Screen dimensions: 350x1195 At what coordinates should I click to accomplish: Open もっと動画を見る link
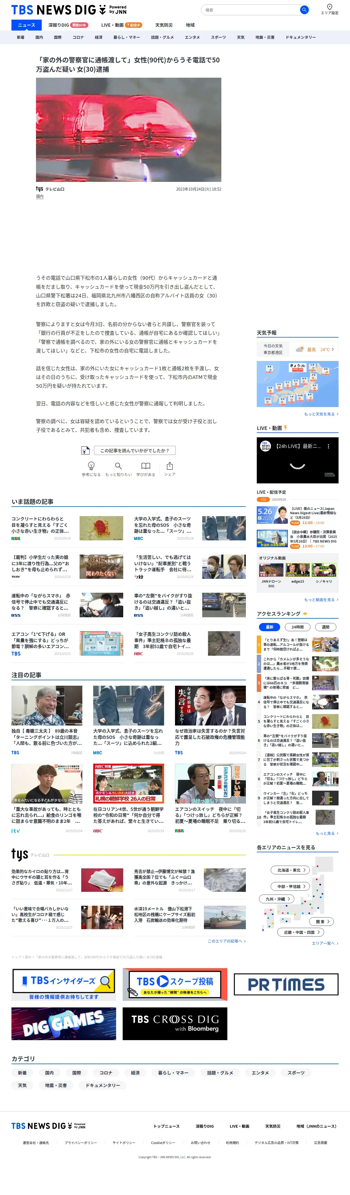point(321,599)
